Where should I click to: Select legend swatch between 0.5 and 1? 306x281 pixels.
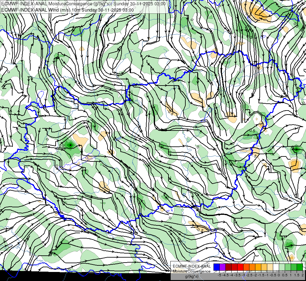coord(288,267)
